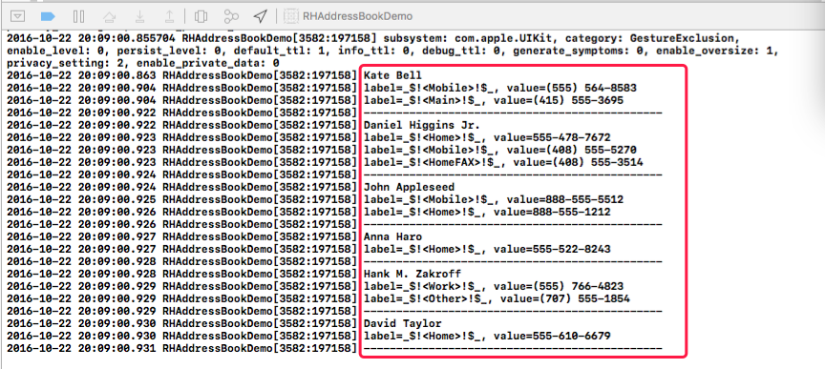Click the name David Taylor
Viewport: 825px width, 369px height.
click(x=403, y=324)
